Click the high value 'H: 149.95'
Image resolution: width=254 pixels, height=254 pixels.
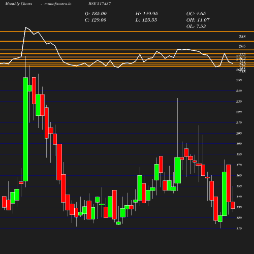[x=146, y=14]
